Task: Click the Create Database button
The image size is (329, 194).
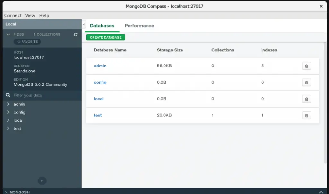Action: 105,37
